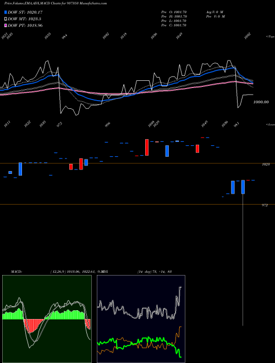Select the DOW MT: 1023.5 label
This screenshot has height=363, width=275.
click(x=25, y=19)
